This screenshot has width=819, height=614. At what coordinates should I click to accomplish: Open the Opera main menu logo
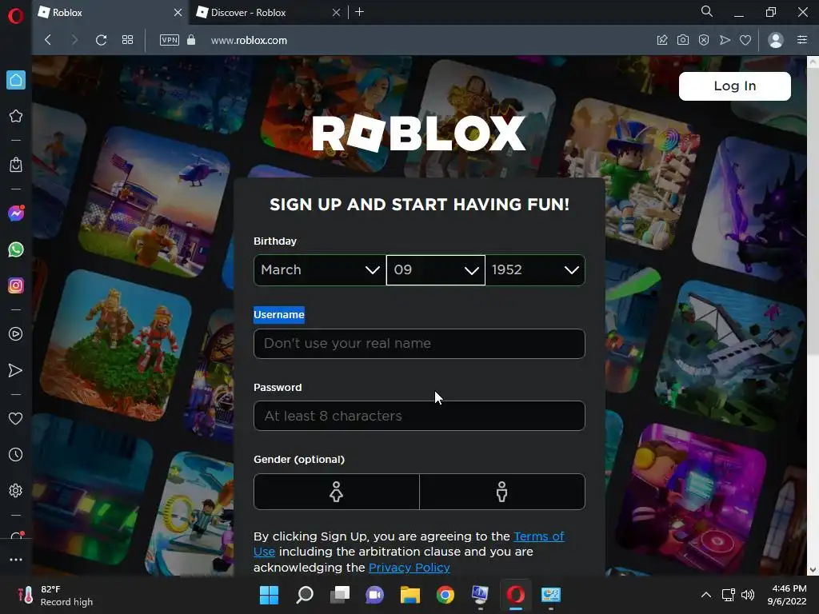[16, 16]
